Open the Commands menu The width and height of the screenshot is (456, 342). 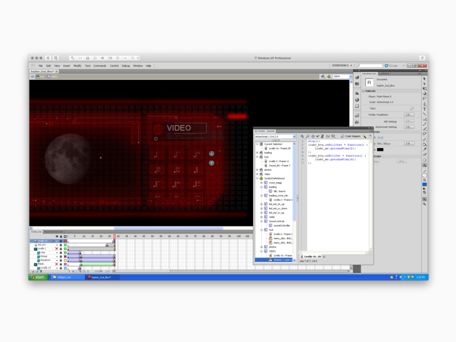tap(100, 66)
